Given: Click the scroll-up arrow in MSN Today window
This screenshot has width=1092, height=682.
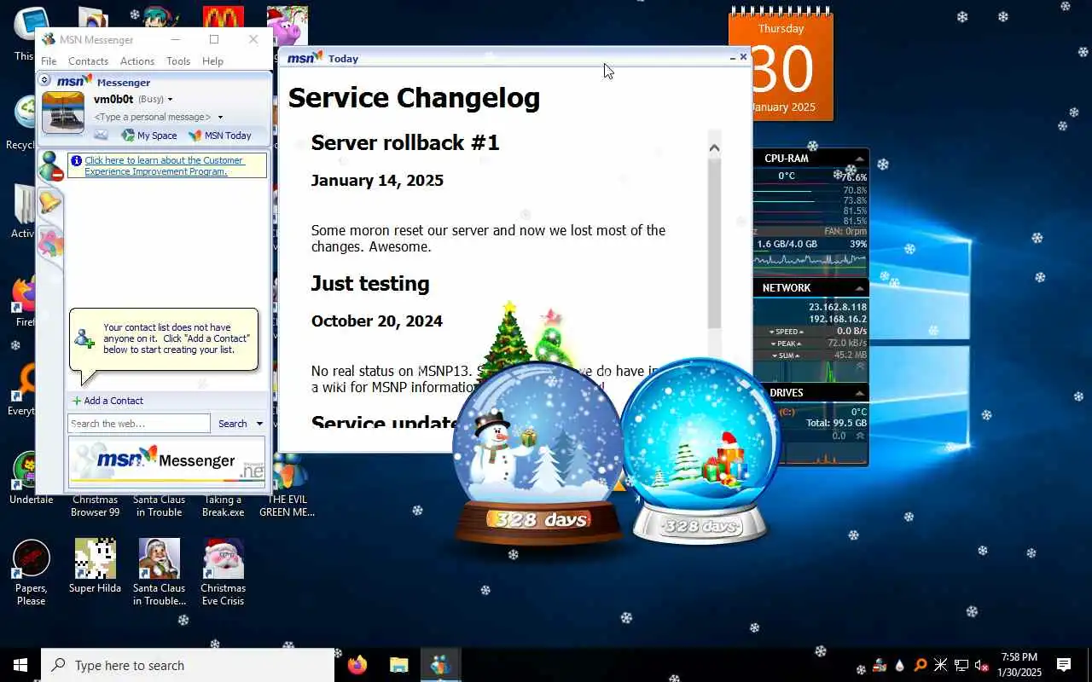Looking at the screenshot, I should point(715,148).
